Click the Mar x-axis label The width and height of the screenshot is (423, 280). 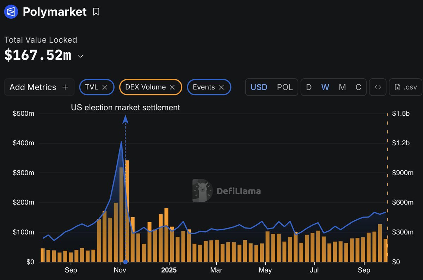[216, 270]
